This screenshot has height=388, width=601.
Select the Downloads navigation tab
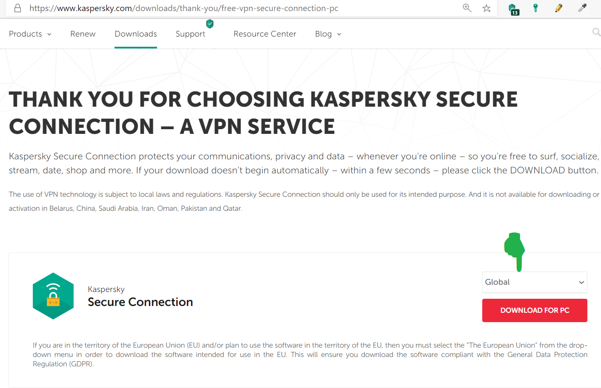point(136,34)
